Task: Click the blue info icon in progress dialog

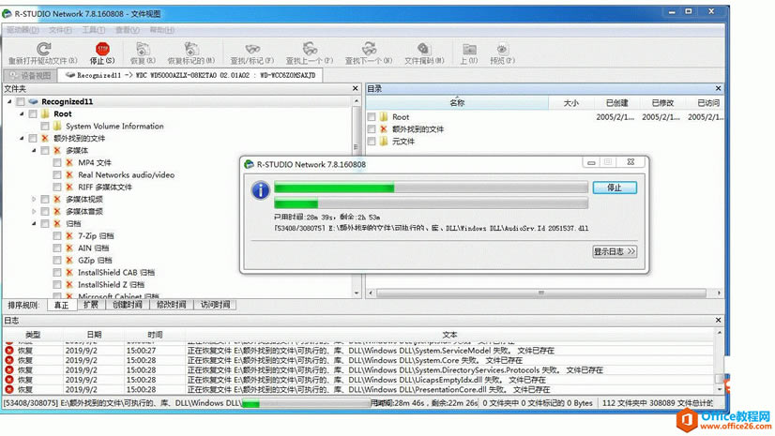Action: (x=261, y=190)
